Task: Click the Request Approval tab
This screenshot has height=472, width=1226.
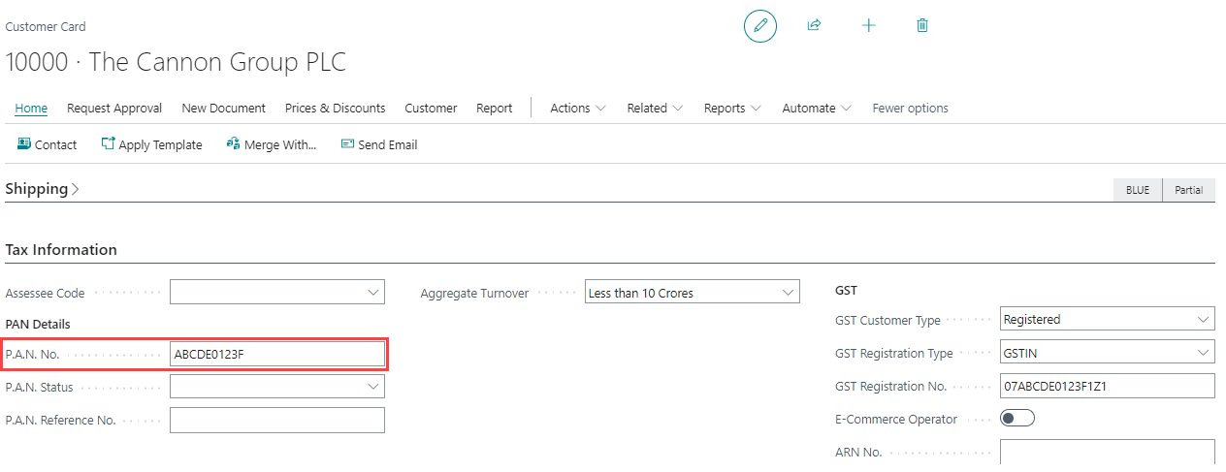Action: point(114,109)
